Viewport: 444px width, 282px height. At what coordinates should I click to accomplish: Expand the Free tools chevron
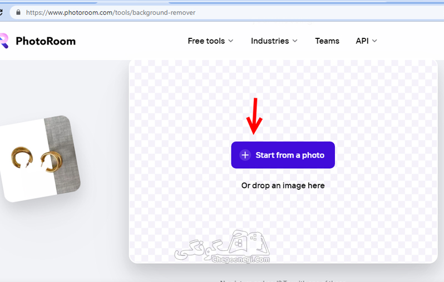point(231,41)
